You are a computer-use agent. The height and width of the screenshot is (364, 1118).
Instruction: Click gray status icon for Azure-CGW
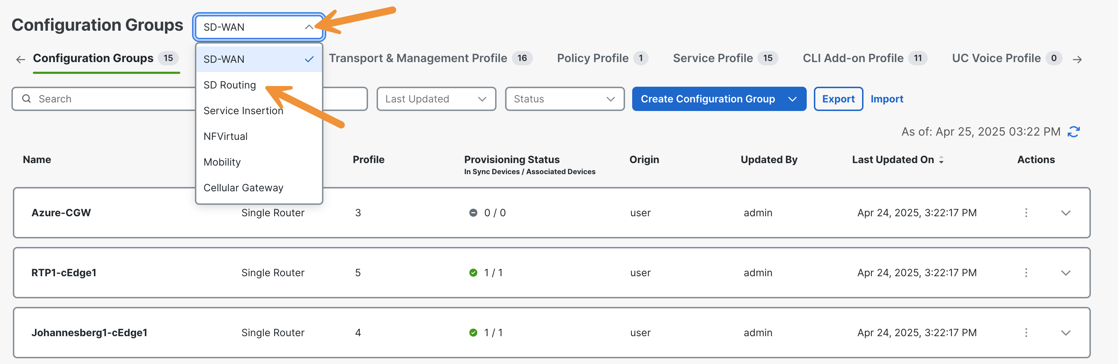click(x=473, y=213)
